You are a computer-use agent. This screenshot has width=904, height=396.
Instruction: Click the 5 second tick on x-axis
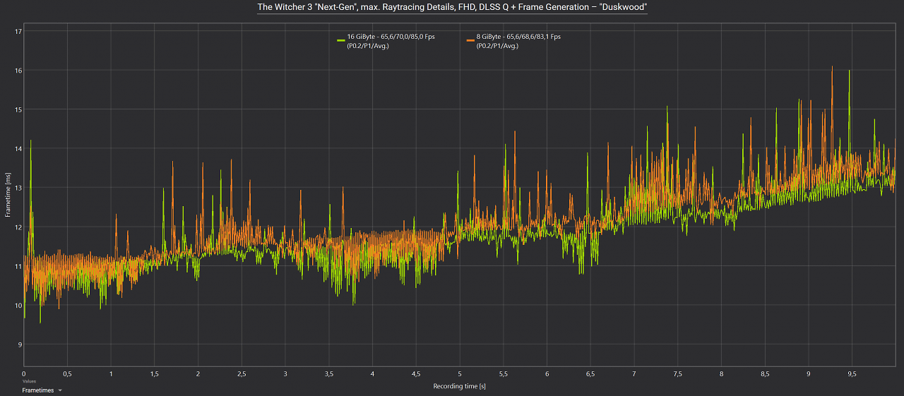click(460, 373)
